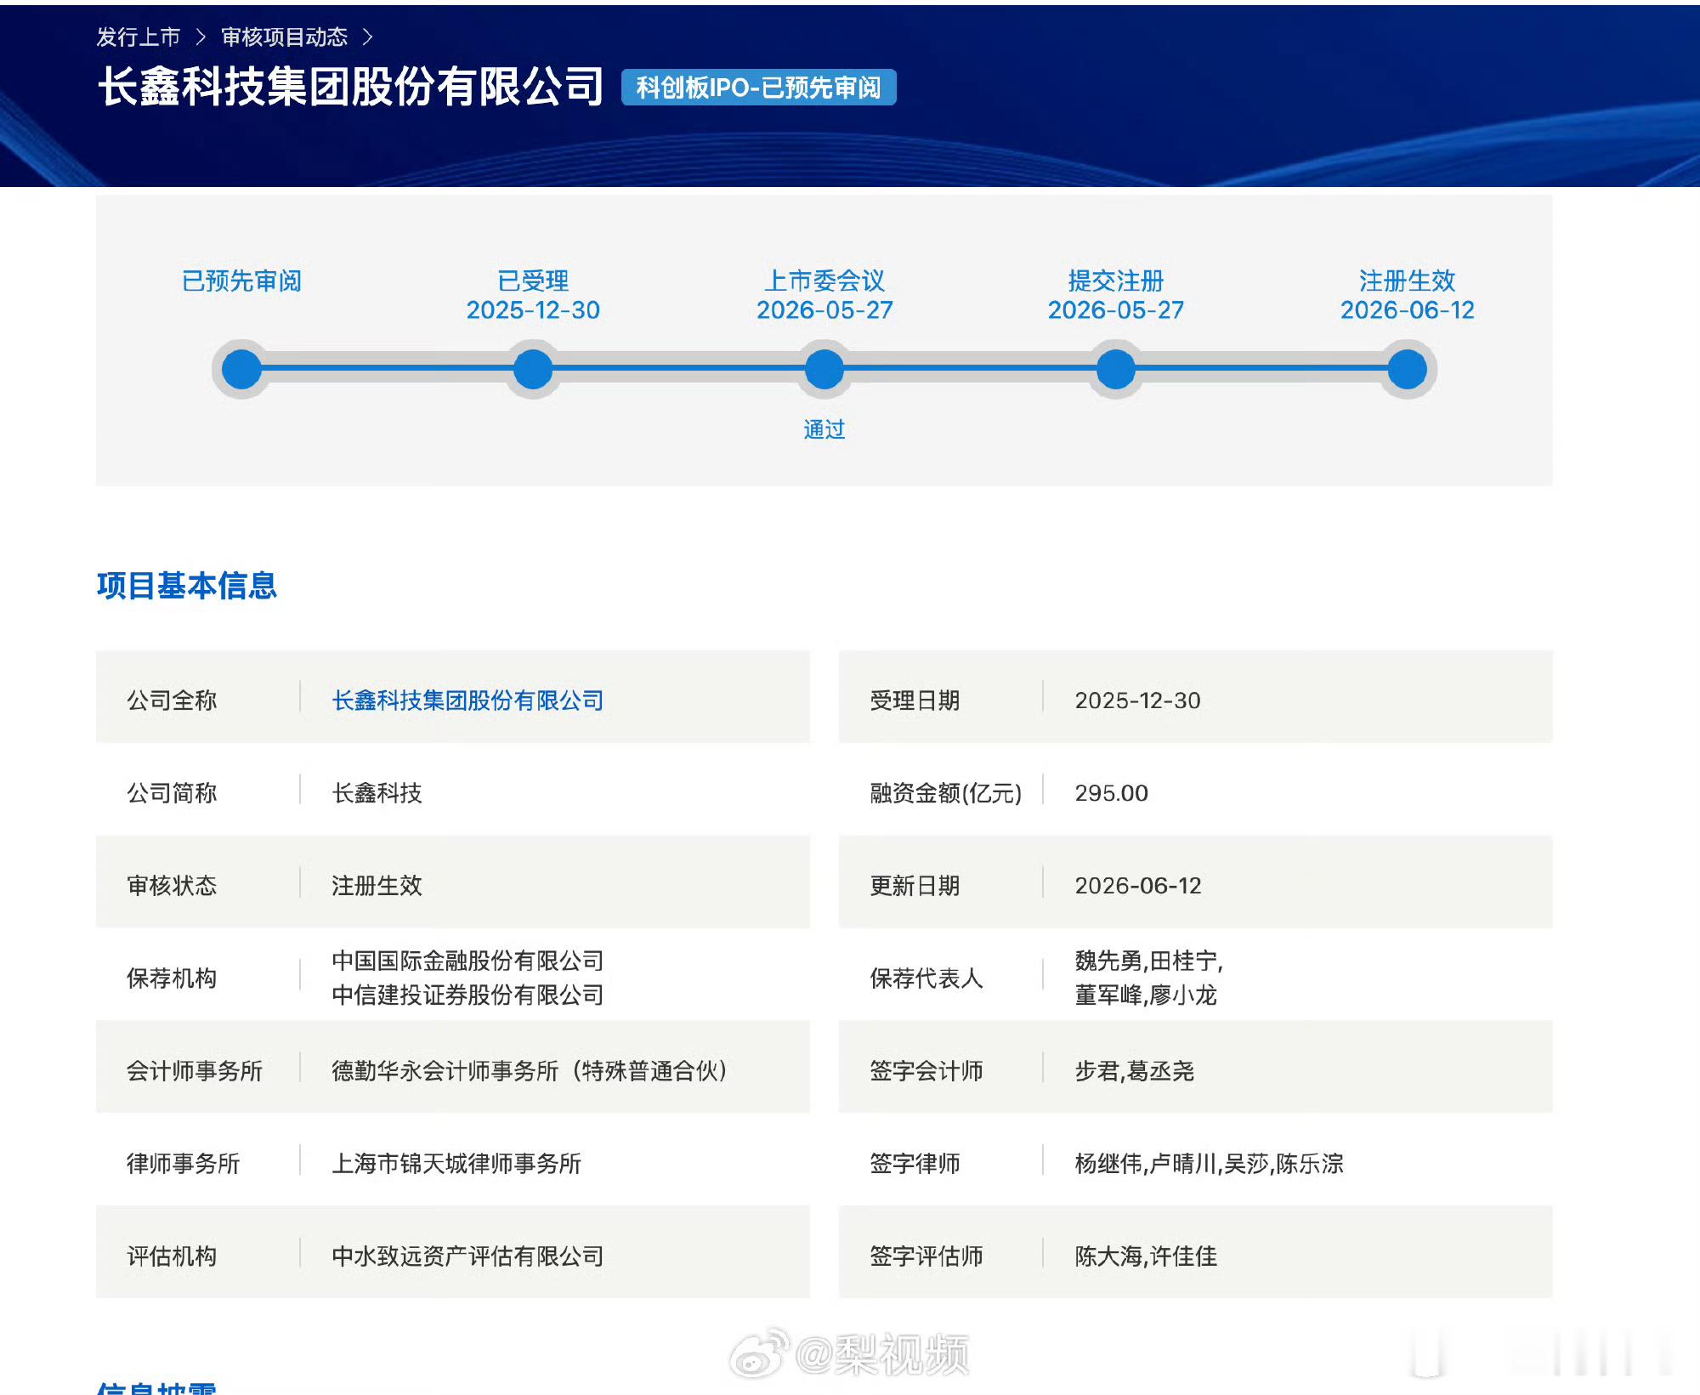Click the 已受理 2025-12-30 stage label
The image size is (1700, 1395).
(533, 295)
